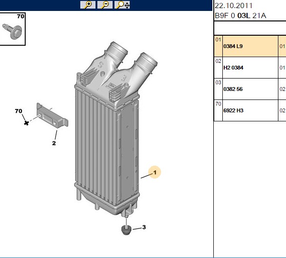Click the black cross screw marker

pos(27,123)
